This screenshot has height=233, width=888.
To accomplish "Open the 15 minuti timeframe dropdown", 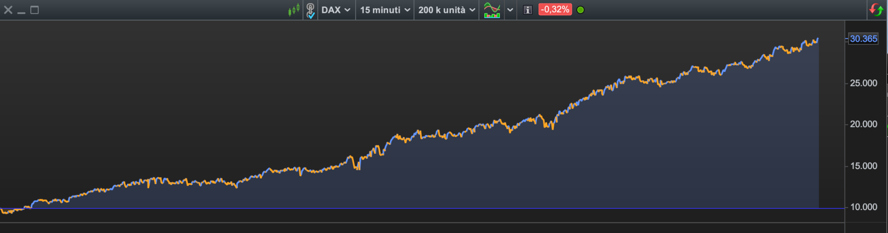I will 385,10.
